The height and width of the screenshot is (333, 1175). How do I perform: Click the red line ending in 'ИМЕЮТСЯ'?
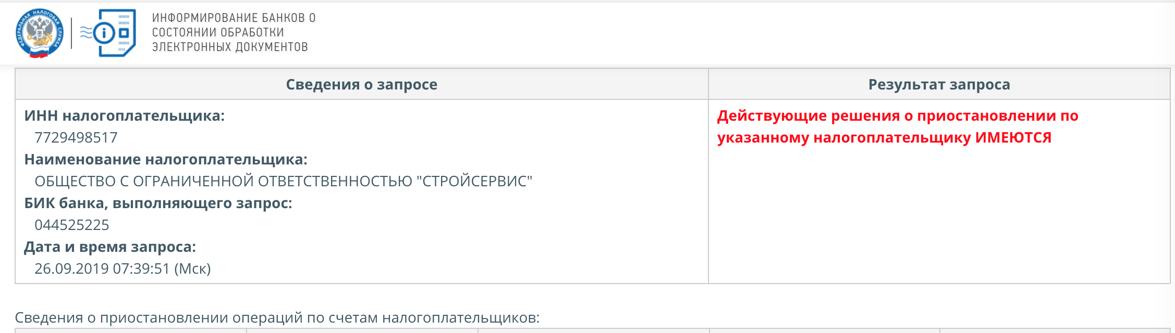[884, 137]
